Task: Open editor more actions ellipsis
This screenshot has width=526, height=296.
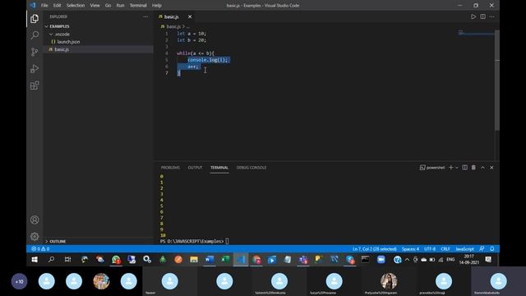Action: (491, 16)
